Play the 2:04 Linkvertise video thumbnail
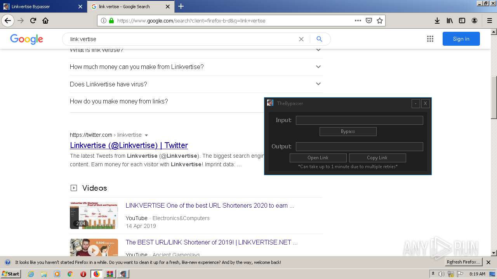Viewport: 497px width, 279px height. coord(94,215)
